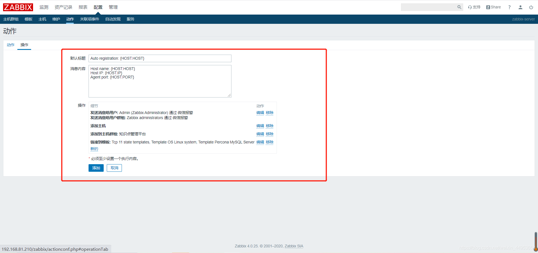Click the top search input box

pos(429,7)
